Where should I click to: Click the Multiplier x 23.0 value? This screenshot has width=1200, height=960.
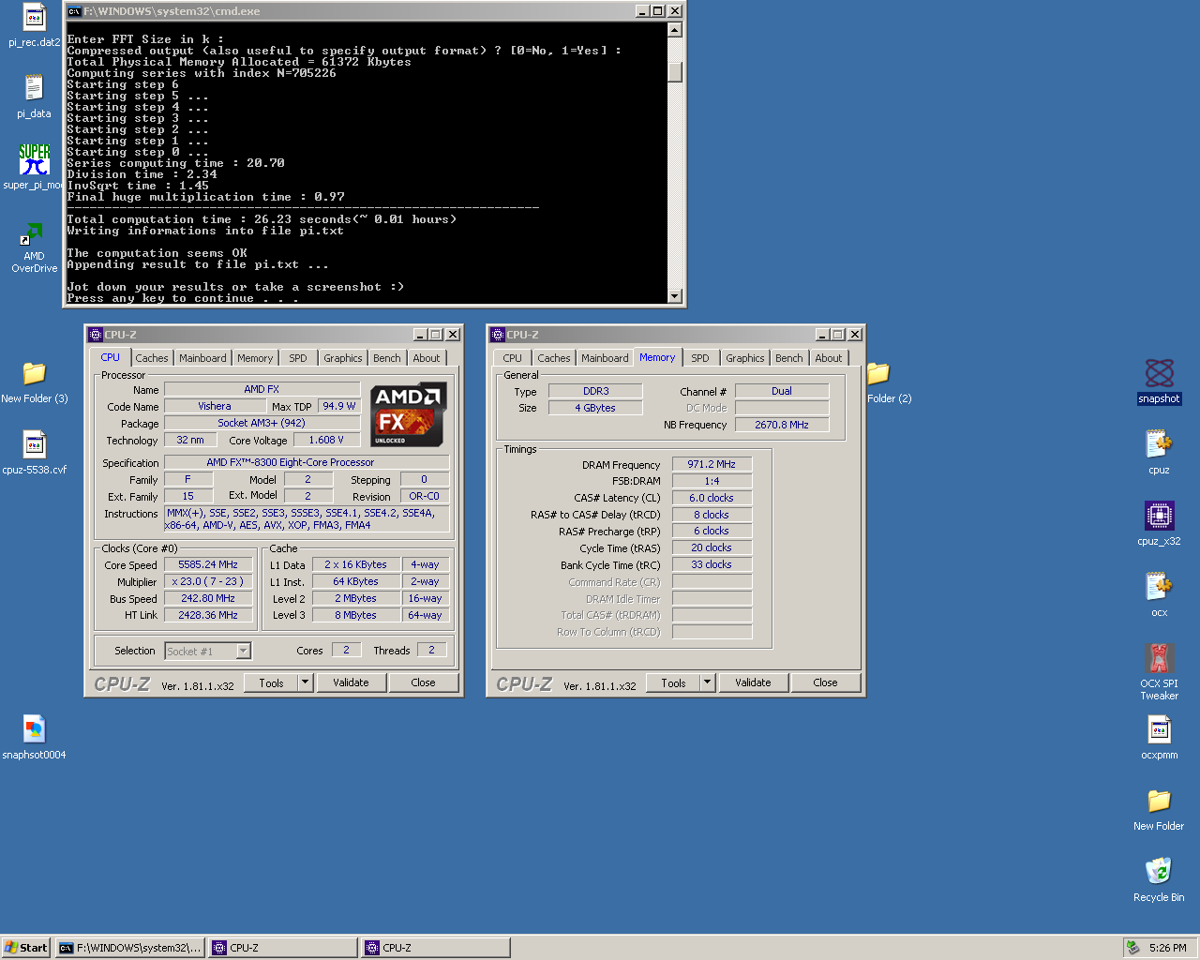208,581
